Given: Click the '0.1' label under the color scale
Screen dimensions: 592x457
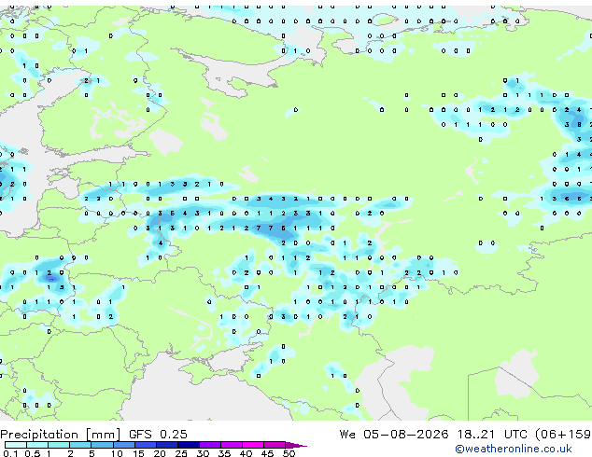Looking at the screenshot, I should coord(10,453).
